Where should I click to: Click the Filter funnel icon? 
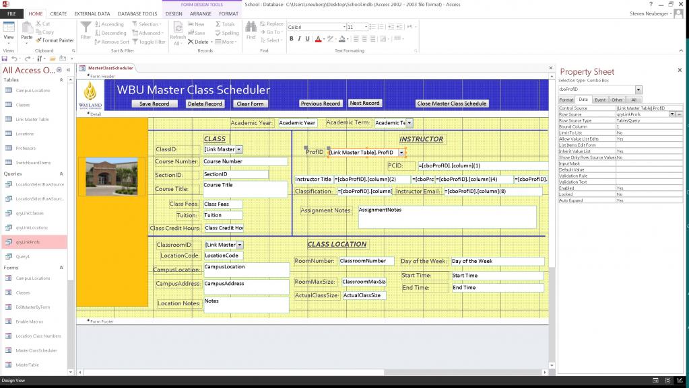[86, 27]
